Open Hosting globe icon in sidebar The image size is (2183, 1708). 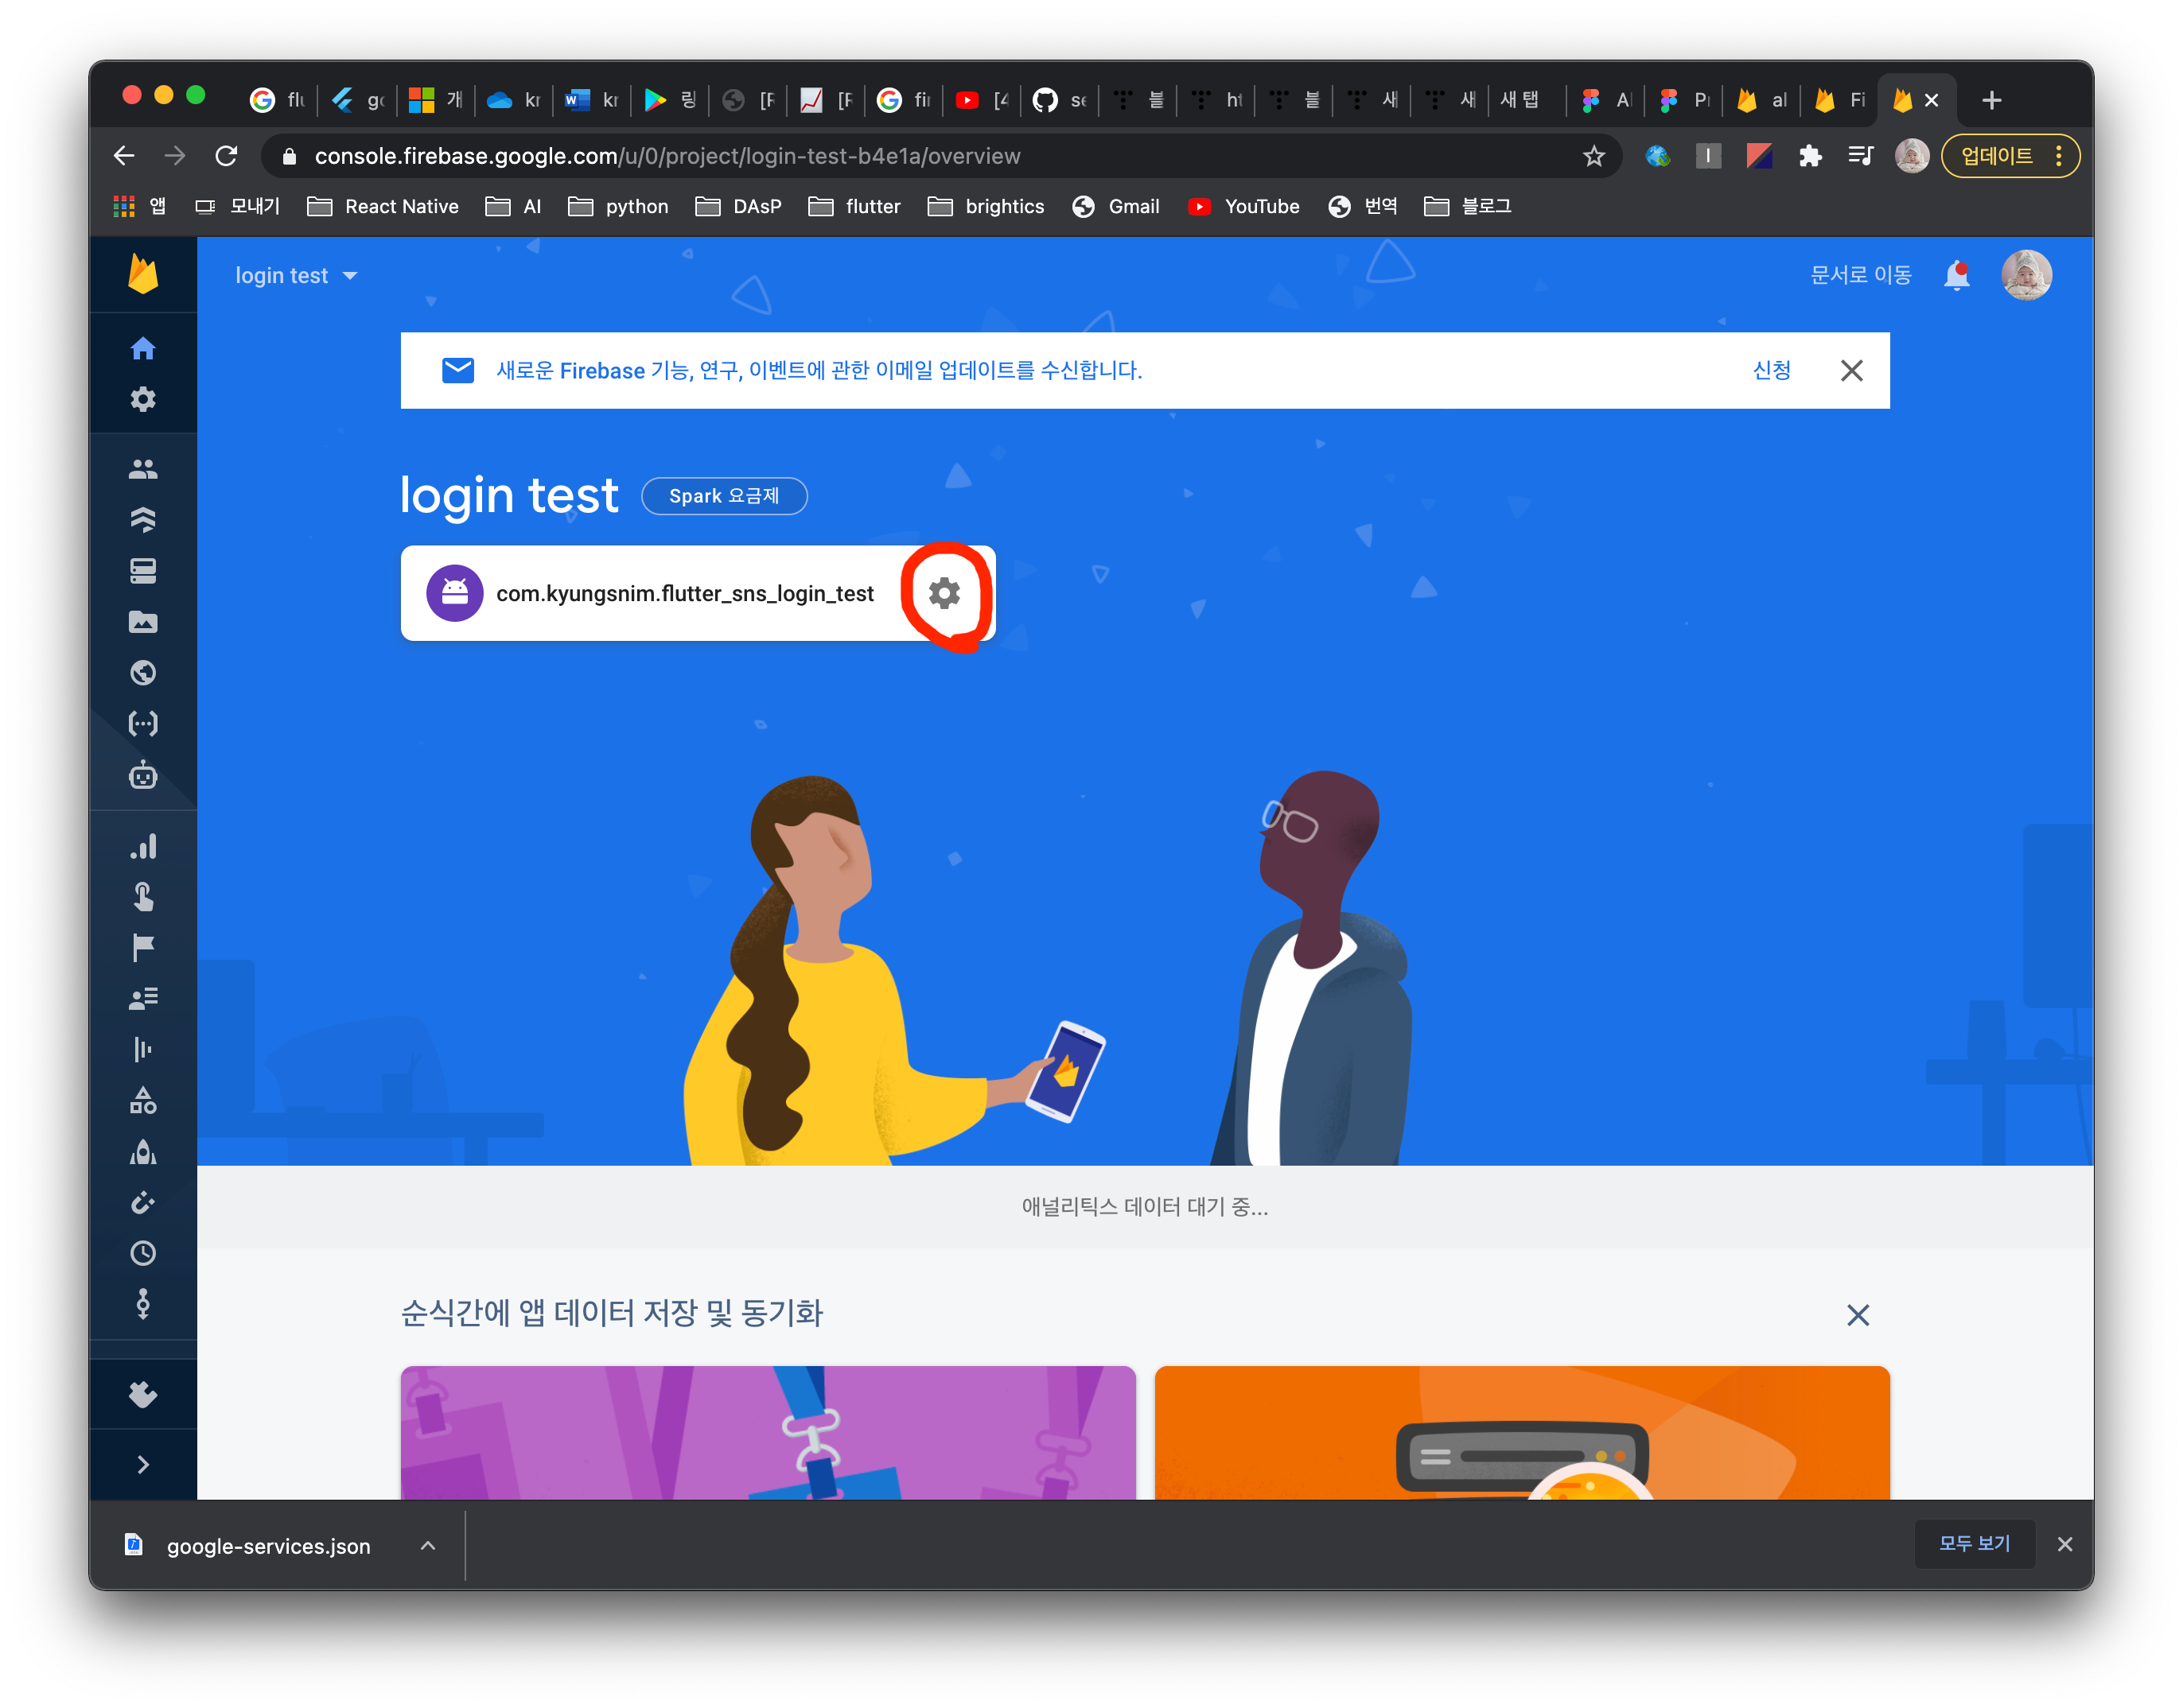[143, 673]
